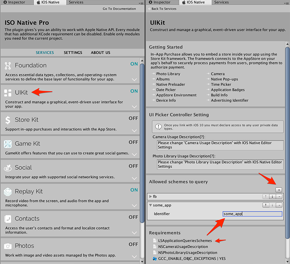Expand the fb scheme disclosure triangle

click(x=150, y=197)
